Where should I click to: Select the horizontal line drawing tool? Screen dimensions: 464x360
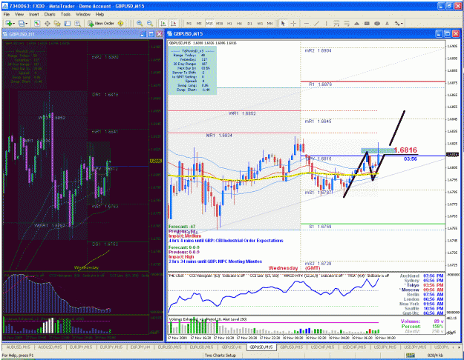307,23
